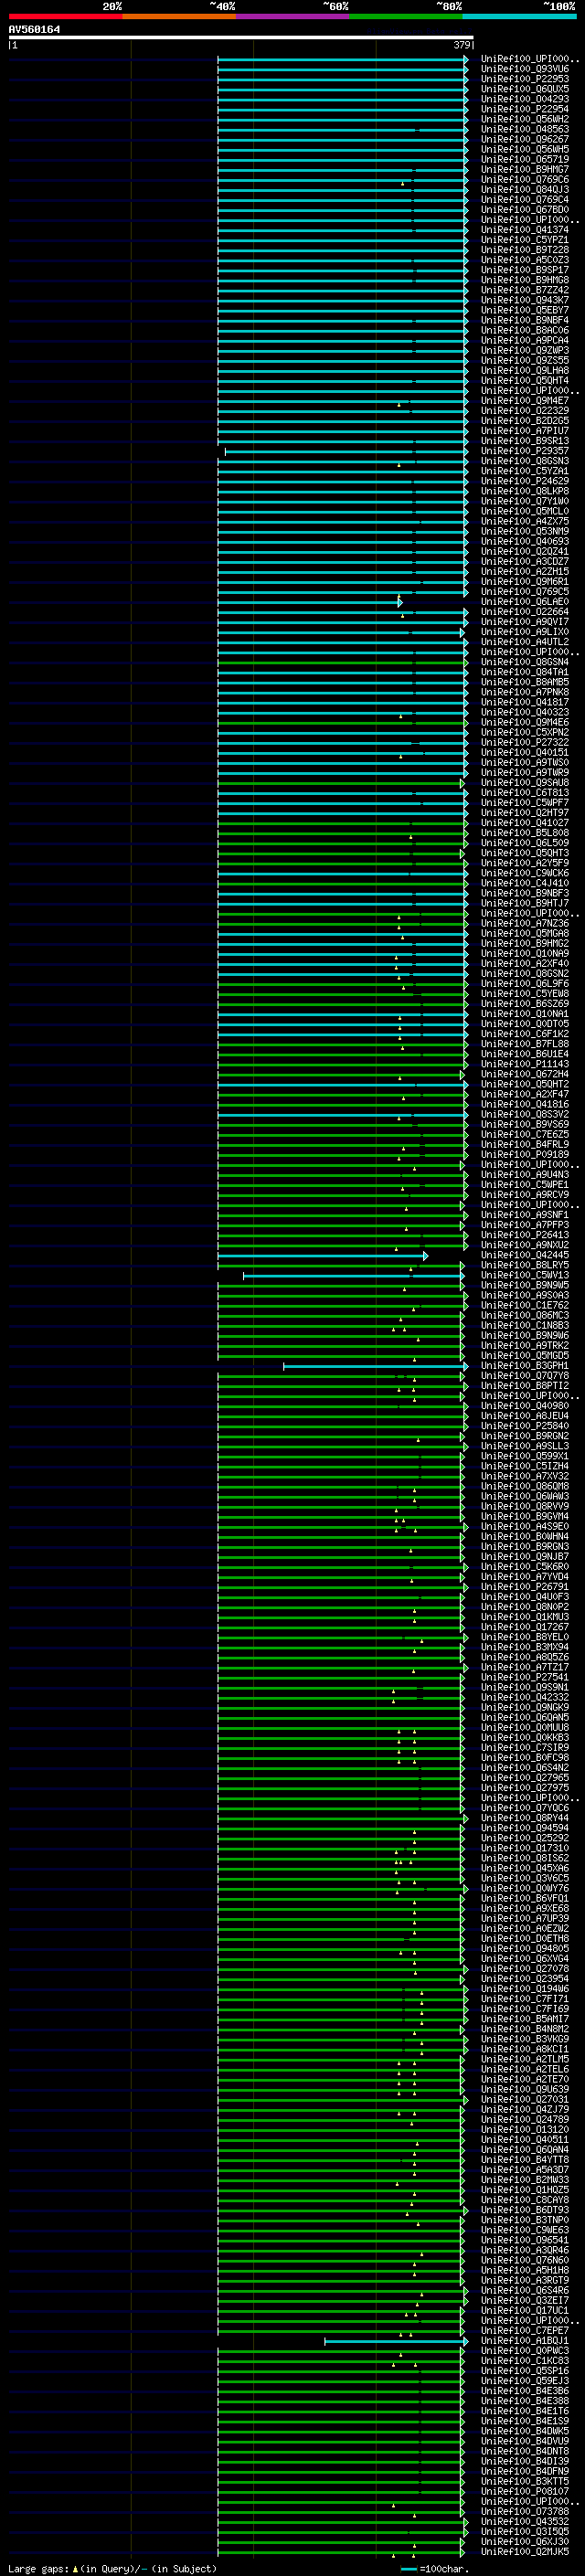The width and height of the screenshot is (585, 2576).
Task: Open hit UniRef100_Q6QUX5
Action: (x=524, y=89)
